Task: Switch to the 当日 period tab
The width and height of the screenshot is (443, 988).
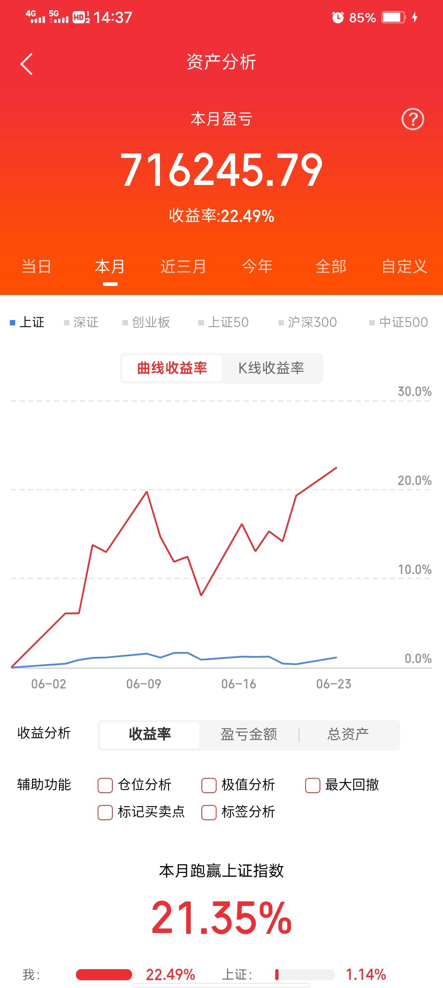Action: pyautogui.click(x=37, y=266)
